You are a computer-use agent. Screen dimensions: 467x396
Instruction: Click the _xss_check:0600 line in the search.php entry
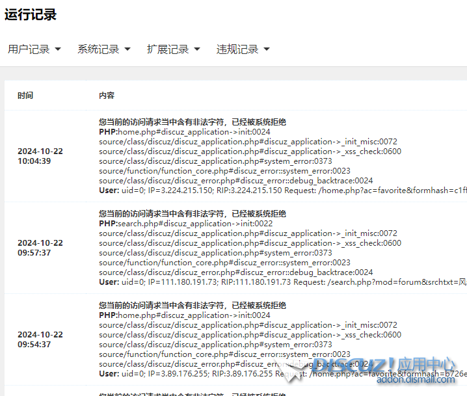click(x=250, y=243)
